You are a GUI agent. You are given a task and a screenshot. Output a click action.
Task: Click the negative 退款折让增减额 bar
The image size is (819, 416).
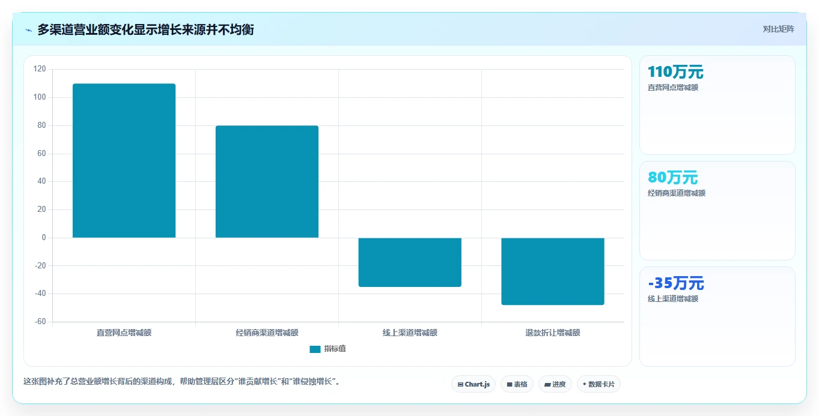tap(553, 271)
